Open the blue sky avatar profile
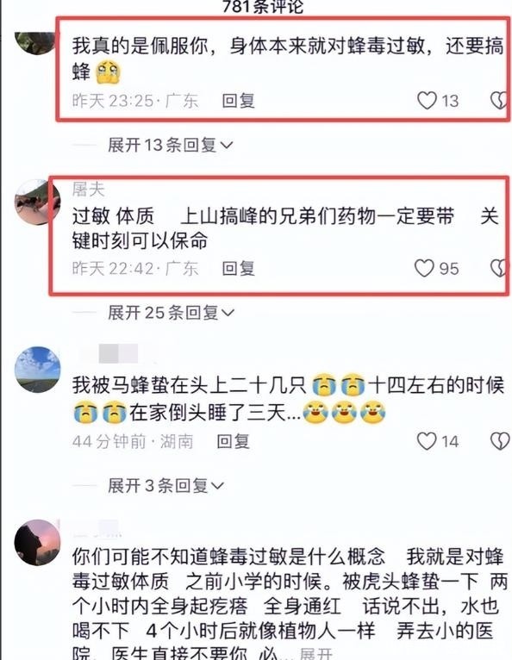512x660 pixels. [x=37, y=370]
